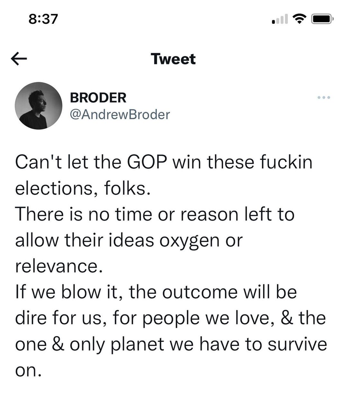This screenshot has width=347, height=401.
Task: Tap the cellular signal bars icon
Action: 280,20
